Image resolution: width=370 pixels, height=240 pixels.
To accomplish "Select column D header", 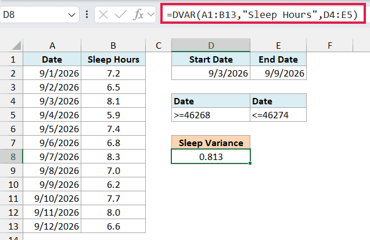I will (211, 45).
